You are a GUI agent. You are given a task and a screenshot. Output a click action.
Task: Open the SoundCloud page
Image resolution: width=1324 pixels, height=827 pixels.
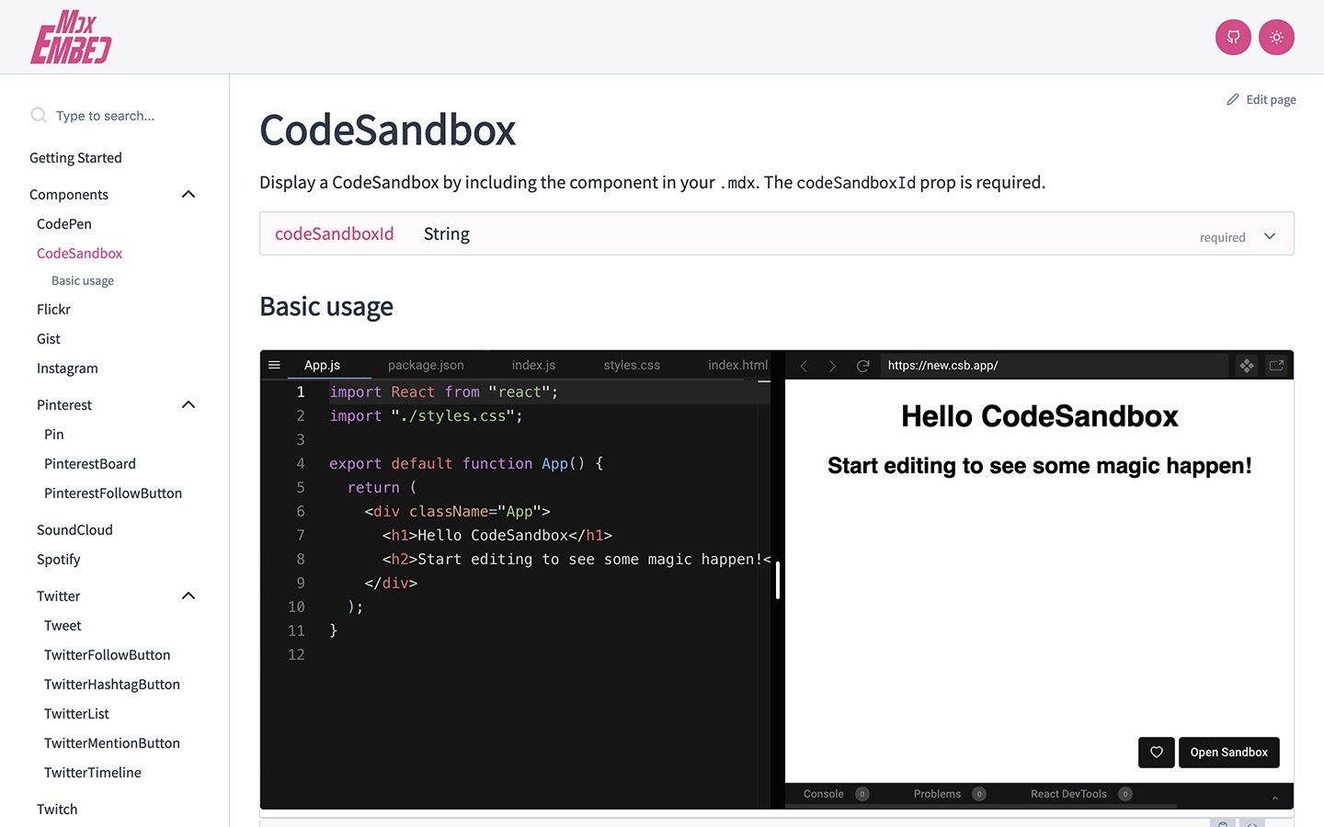click(74, 530)
